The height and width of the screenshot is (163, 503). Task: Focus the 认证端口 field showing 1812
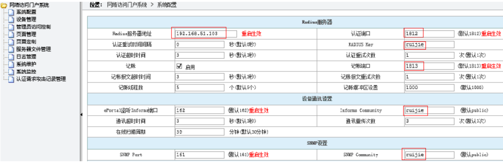(429, 34)
